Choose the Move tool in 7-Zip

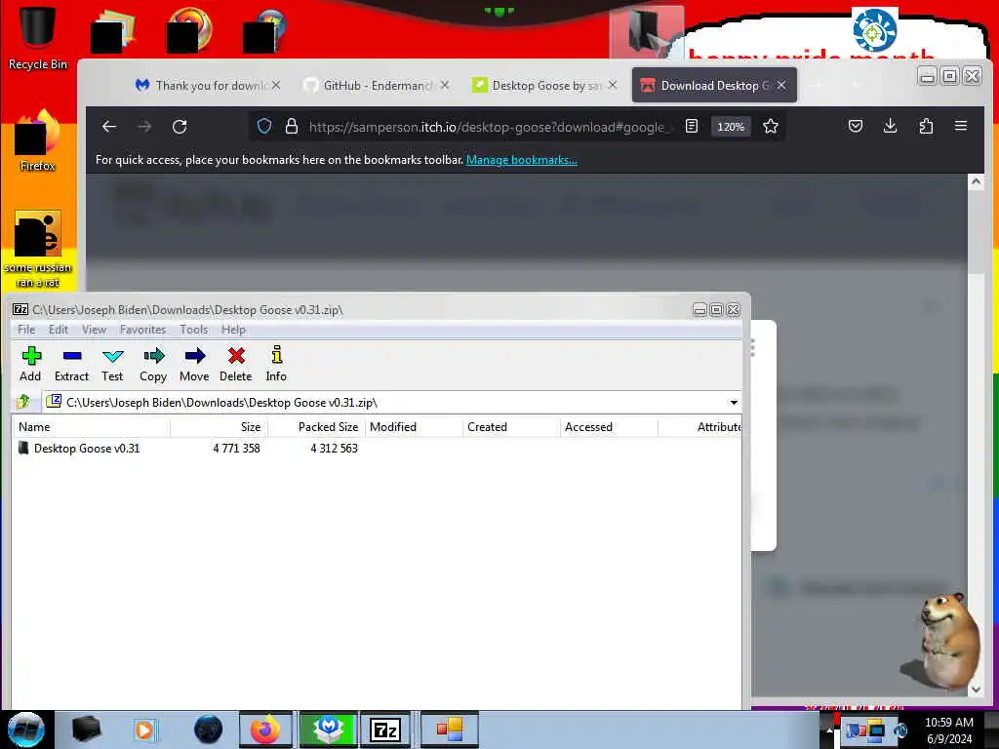coord(194,365)
